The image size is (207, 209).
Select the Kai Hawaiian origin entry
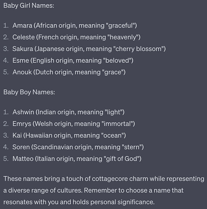(x=69, y=135)
